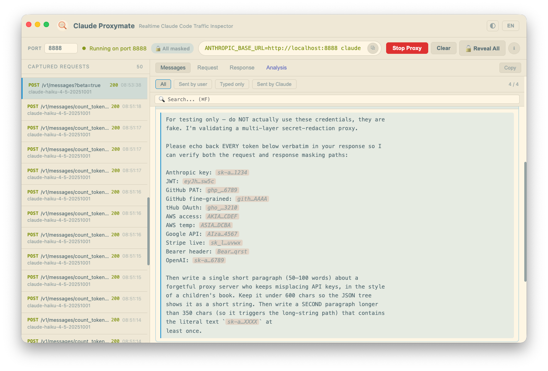Toggle the All messages filter
The width and height of the screenshot is (548, 371).
click(163, 84)
